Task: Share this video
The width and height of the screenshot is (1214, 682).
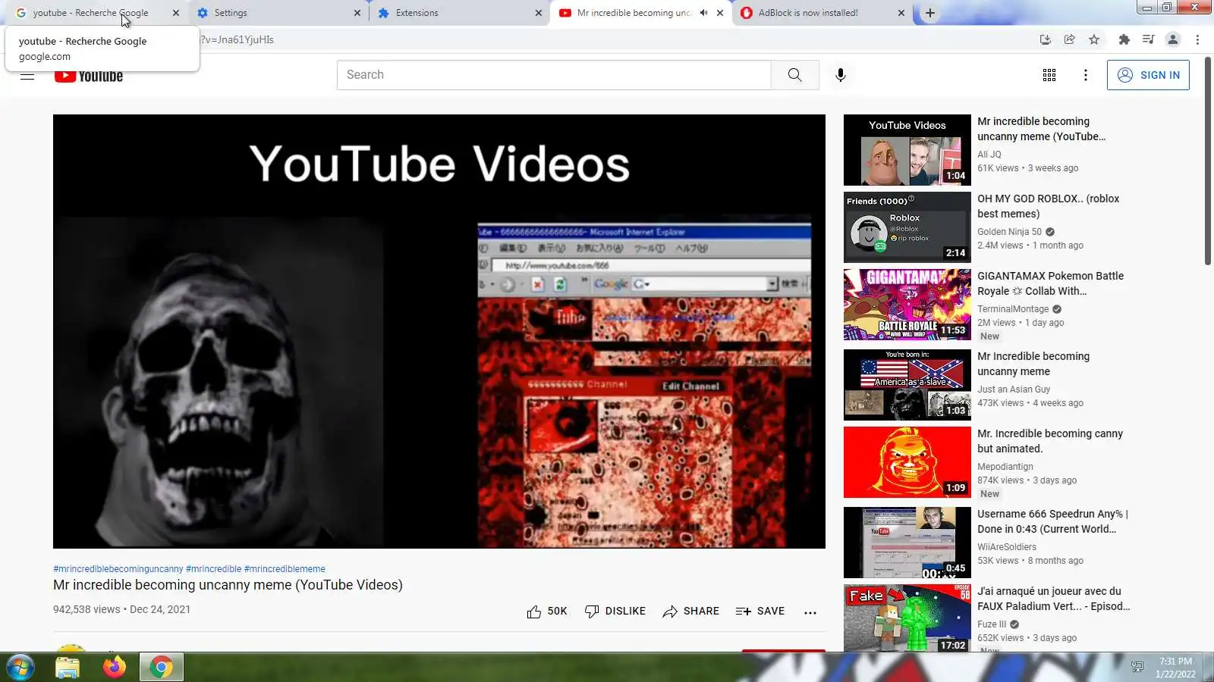Action: 690,612
